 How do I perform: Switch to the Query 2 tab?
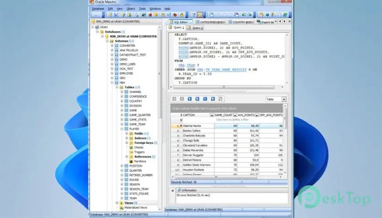(195, 28)
